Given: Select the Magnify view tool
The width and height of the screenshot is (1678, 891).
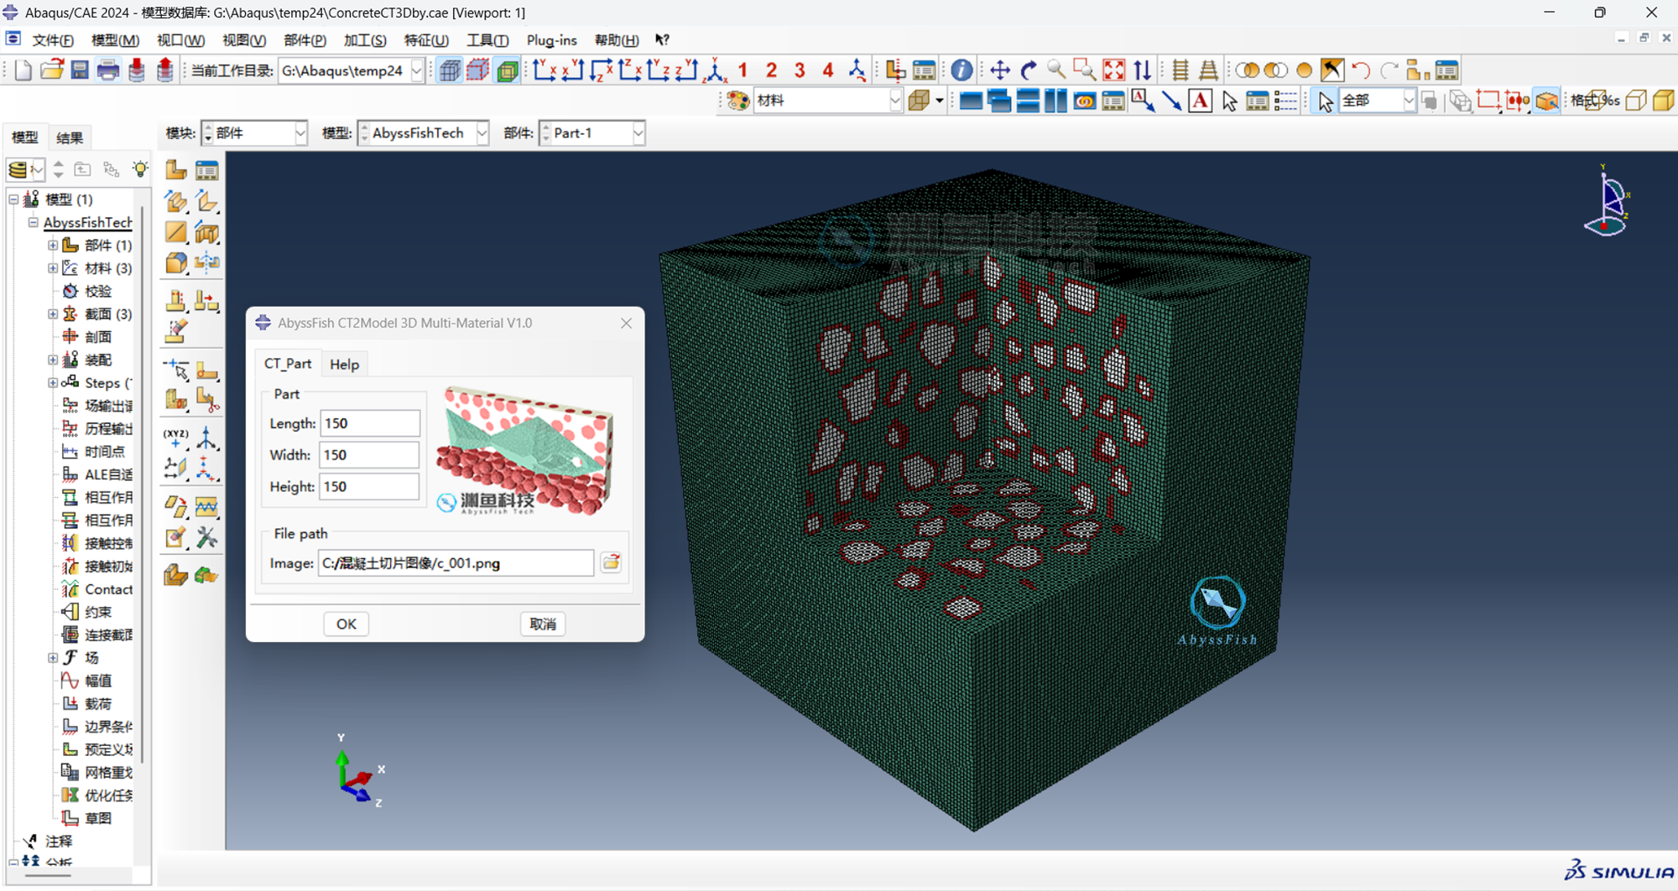Looking at the screenshot, I should (x=1056, y=70).
